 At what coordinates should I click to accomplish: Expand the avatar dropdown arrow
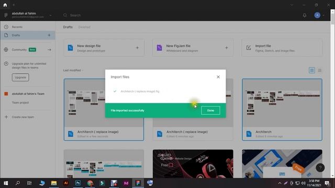pyautogui.click(x=323, y=15)
